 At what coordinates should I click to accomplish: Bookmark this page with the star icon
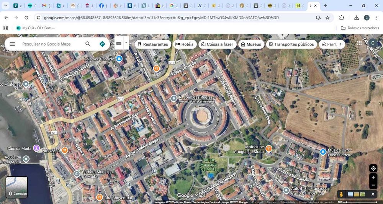click(327, 18)
